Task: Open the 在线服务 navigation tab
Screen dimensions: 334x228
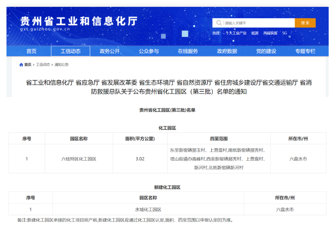Action: point(188,51)
